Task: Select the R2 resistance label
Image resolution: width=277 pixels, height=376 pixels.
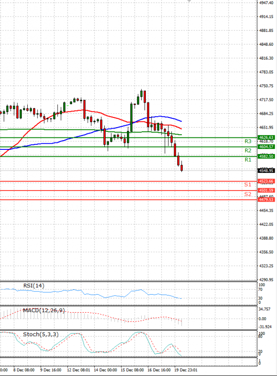Action: click(x=248, y=150)
